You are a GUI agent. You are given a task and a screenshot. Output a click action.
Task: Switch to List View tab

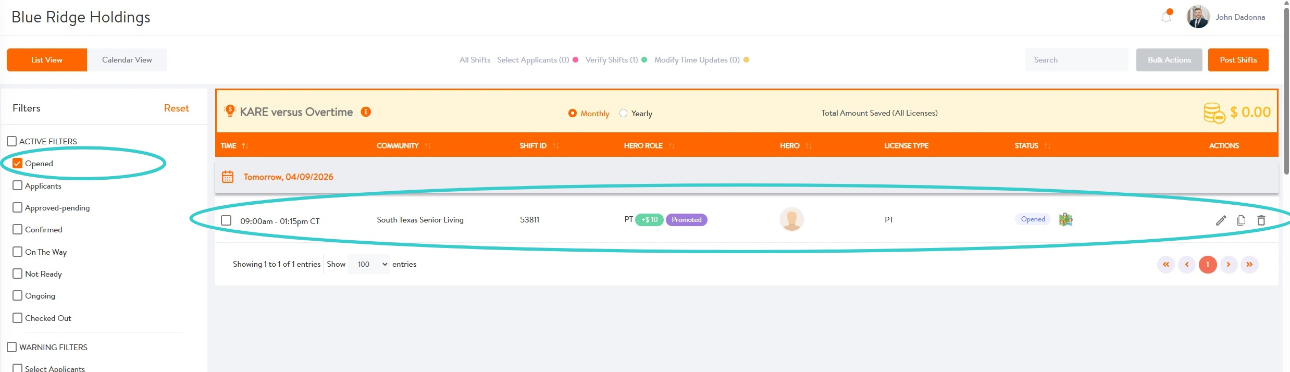[47, 60]
